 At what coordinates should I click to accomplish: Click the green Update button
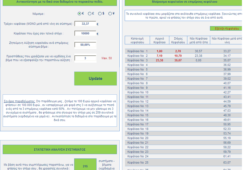(x=95, y=79)
